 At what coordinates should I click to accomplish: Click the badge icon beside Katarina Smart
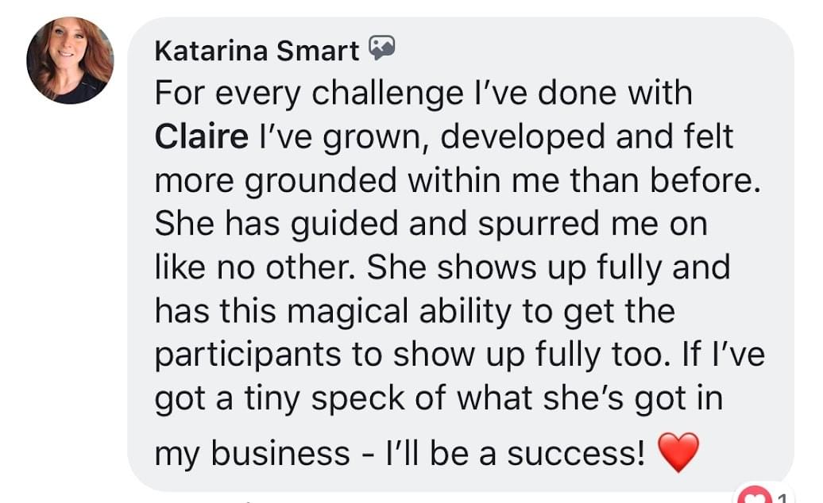pyautogui.click(x=381, y=48)
